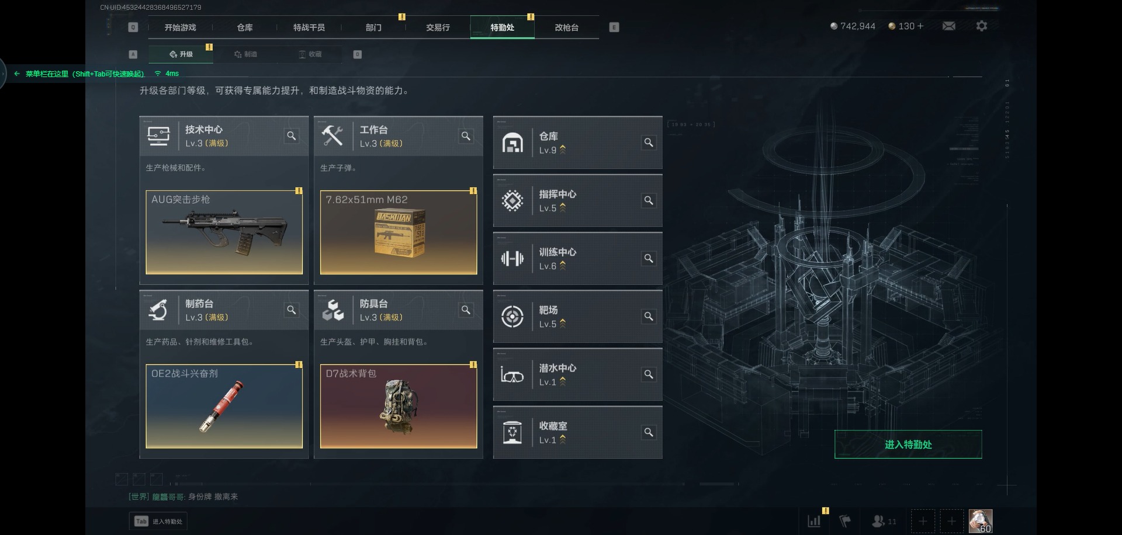The height and width of the screenshot is (535, 1122).
Task: Expand 收藏室 Lv.1 upgrade panel
Action: point(578,432)
